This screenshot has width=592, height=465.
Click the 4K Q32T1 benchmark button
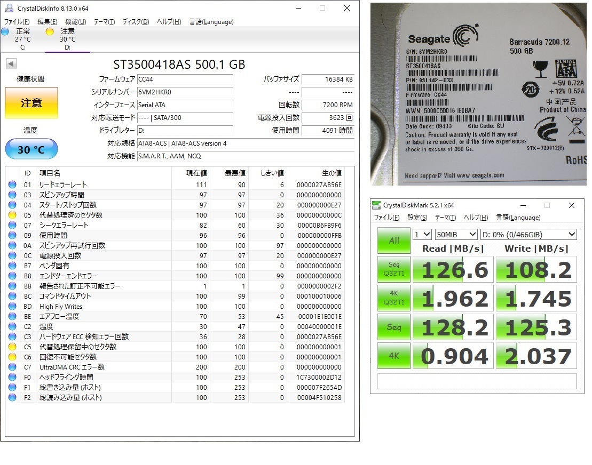394,298
